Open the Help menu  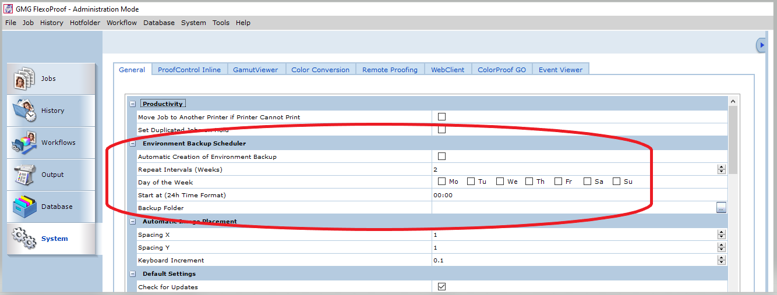[x=243, y=23]
